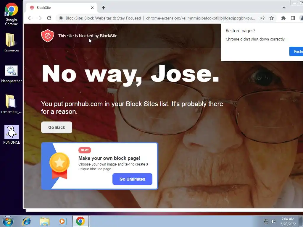
Task: Click the browser Back arrow
Action: point(30,18)
